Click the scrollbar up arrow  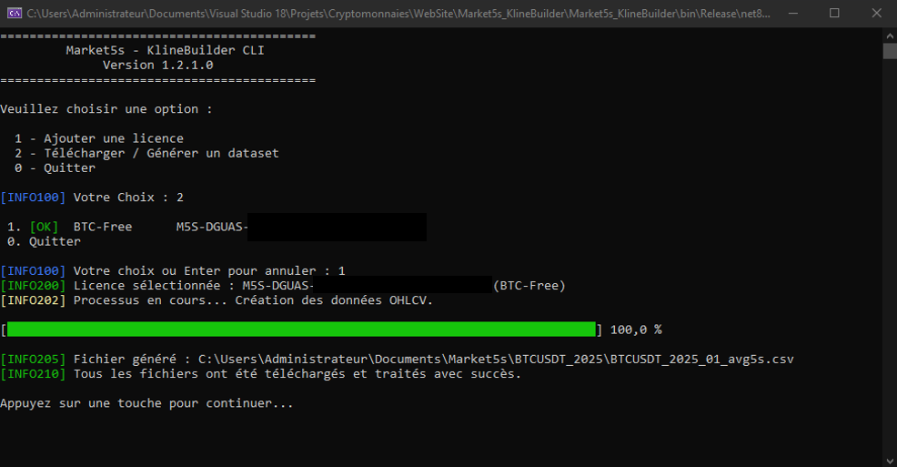coord(890,35)
